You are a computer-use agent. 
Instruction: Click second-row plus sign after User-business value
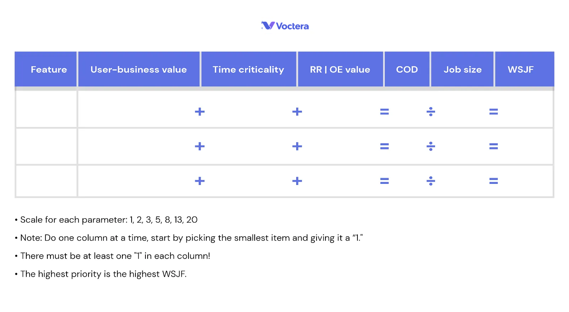pos(200,146)
